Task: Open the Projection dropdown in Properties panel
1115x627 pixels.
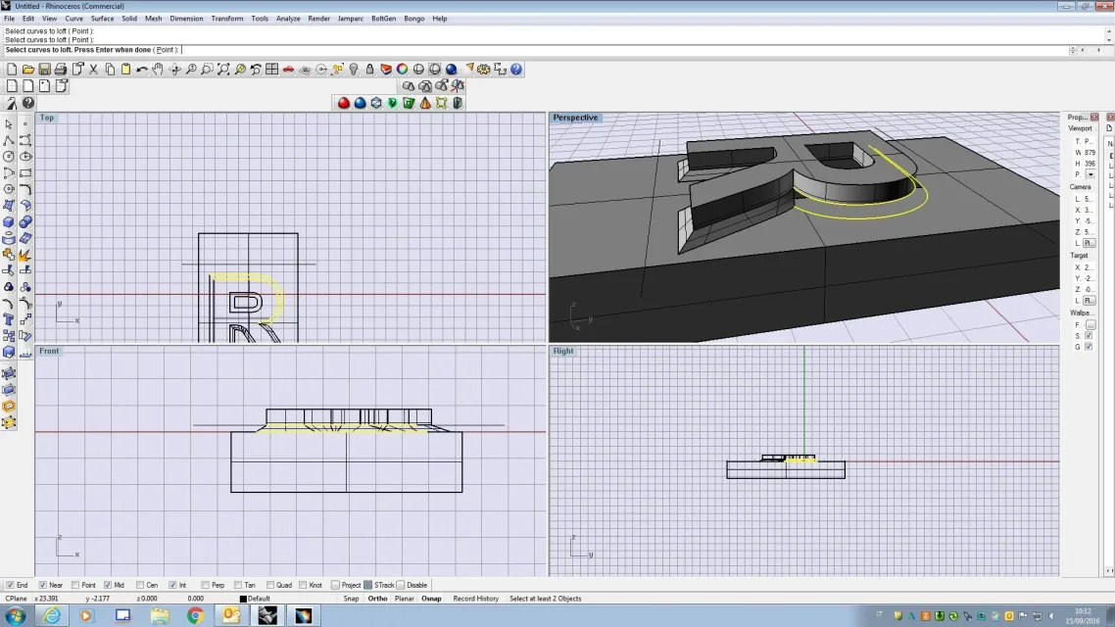Action: click(1091, 174)
